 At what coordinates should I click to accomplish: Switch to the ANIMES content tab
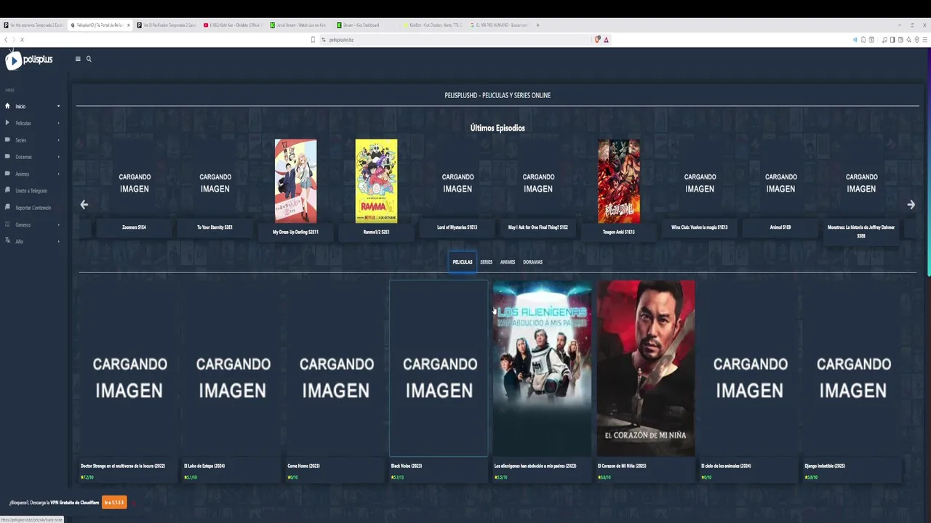point(508,262)
